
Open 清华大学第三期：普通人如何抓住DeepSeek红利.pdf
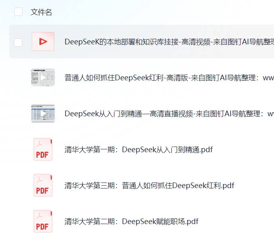(149, 186)
